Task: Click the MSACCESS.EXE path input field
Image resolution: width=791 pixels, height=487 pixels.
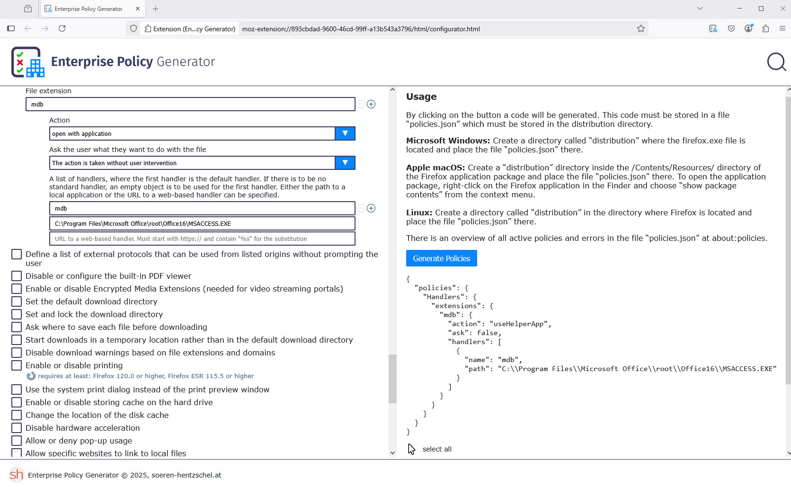Action: click(202, 223)
